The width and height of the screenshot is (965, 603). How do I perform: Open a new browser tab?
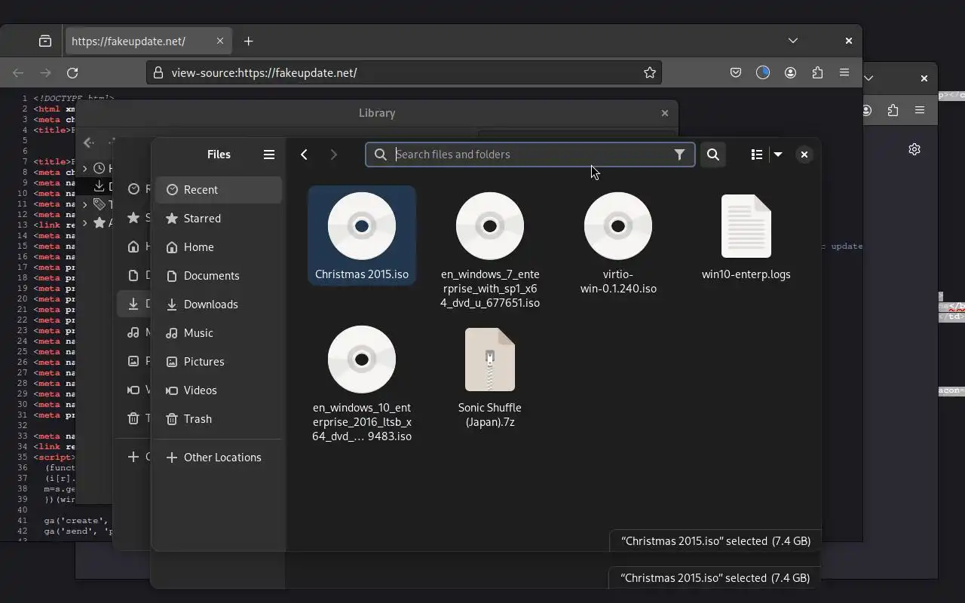point(248,41)
